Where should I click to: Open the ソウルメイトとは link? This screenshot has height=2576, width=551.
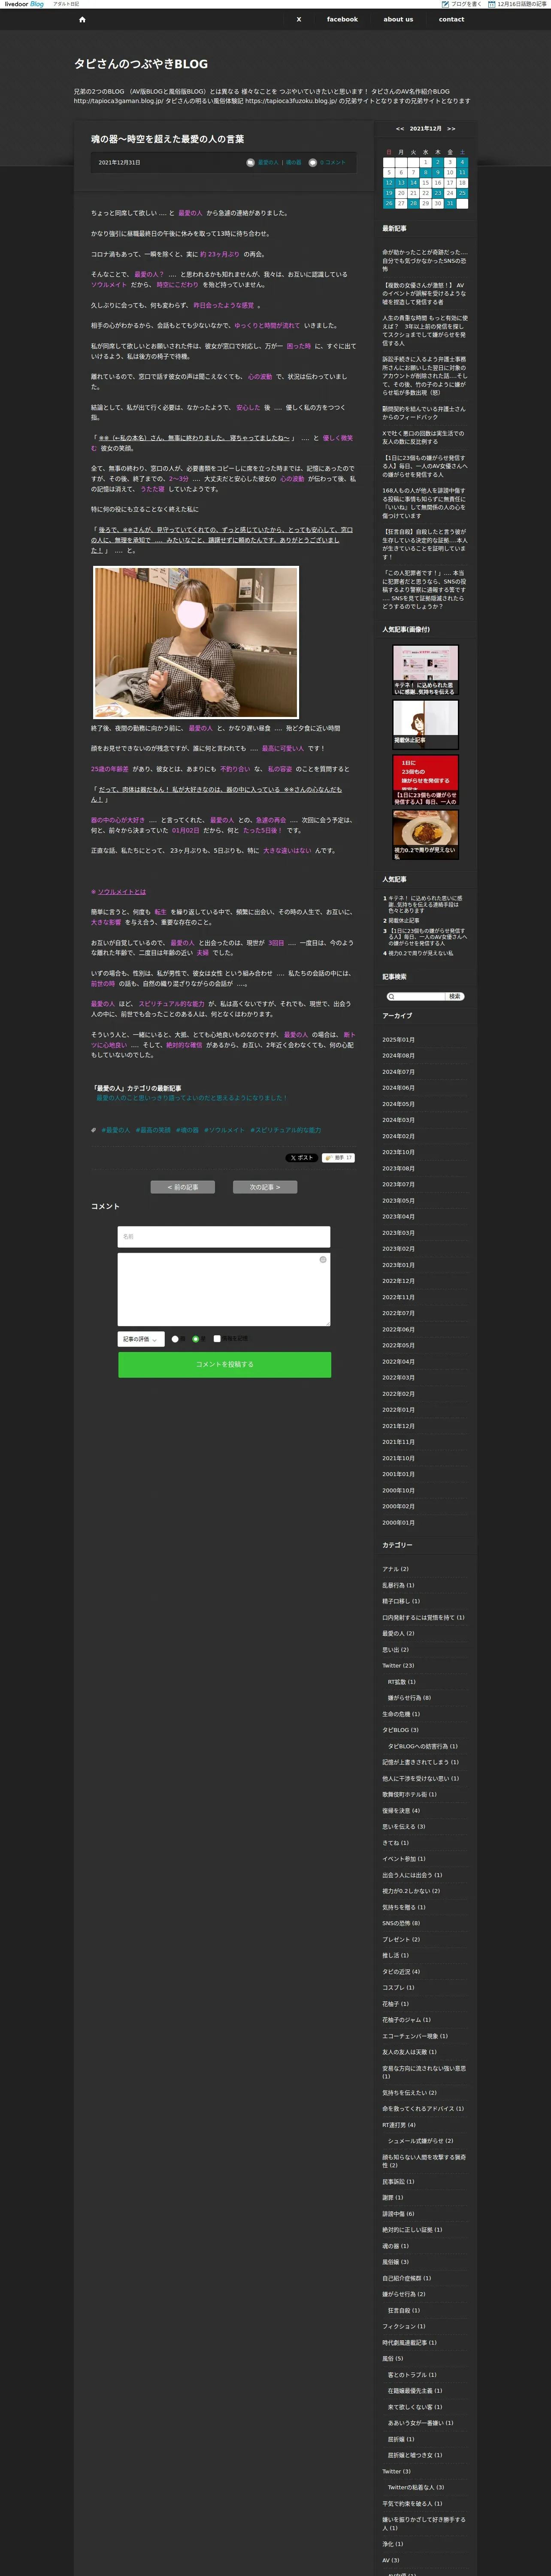[x=121, y=892]
